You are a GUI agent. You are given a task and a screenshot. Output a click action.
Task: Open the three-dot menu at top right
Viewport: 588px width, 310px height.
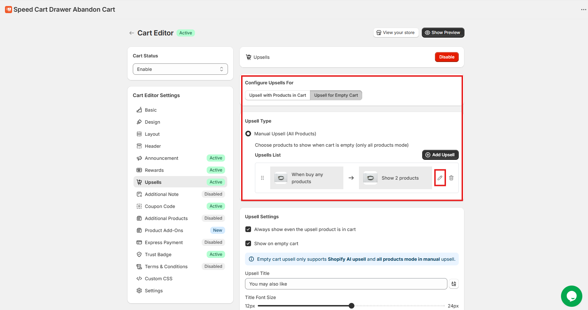click(x=583, y=10)
